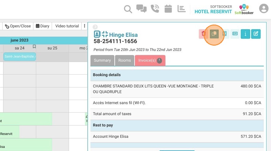Open the Video tutorial button
Screen dimensions: 271x151
67,26
